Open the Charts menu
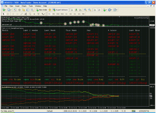 click(x=24, y=6)
